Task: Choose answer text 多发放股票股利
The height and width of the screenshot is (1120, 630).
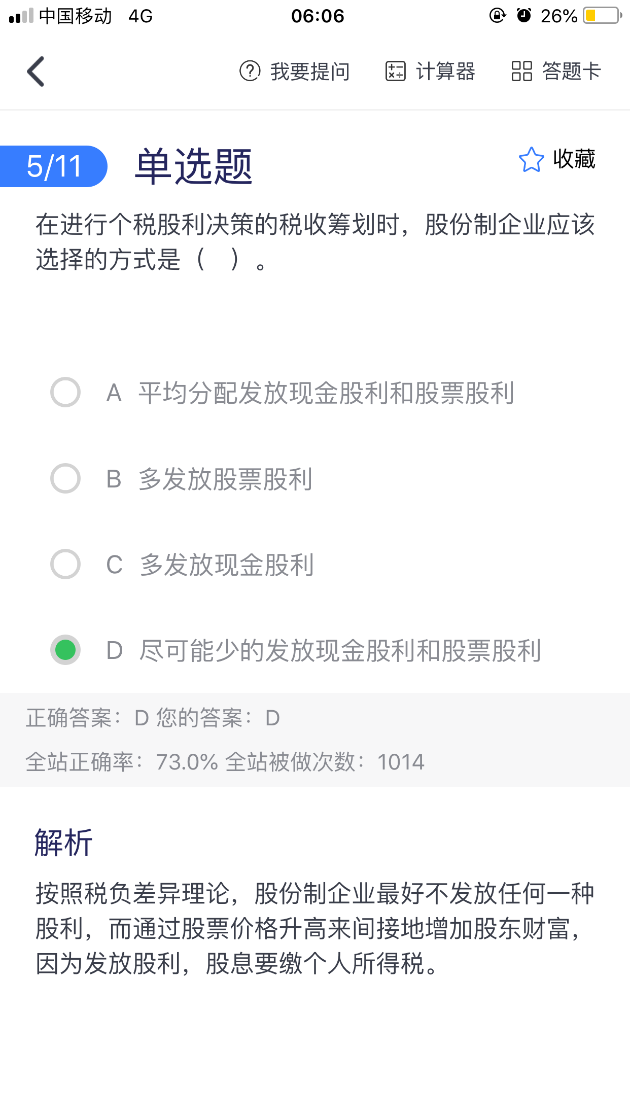Action: (x=225, y=479)
